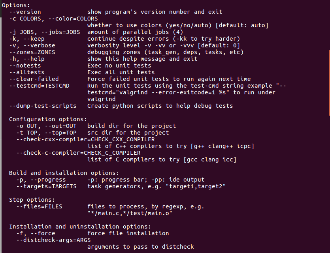Click the --dump-test-scripts option text

(43, 106)
